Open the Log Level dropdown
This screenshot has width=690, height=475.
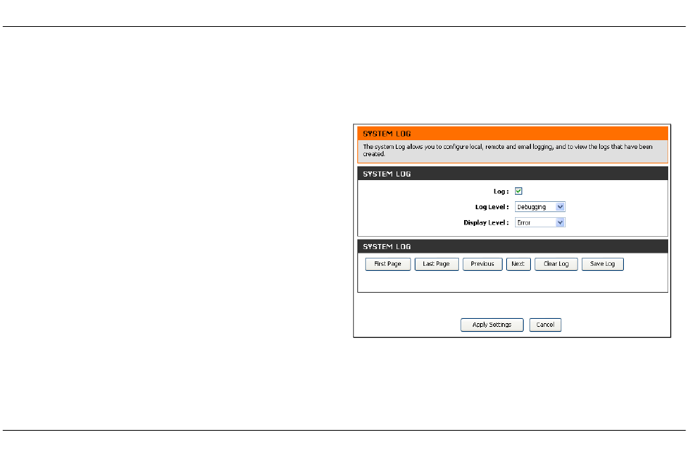[x=540, y=207]
